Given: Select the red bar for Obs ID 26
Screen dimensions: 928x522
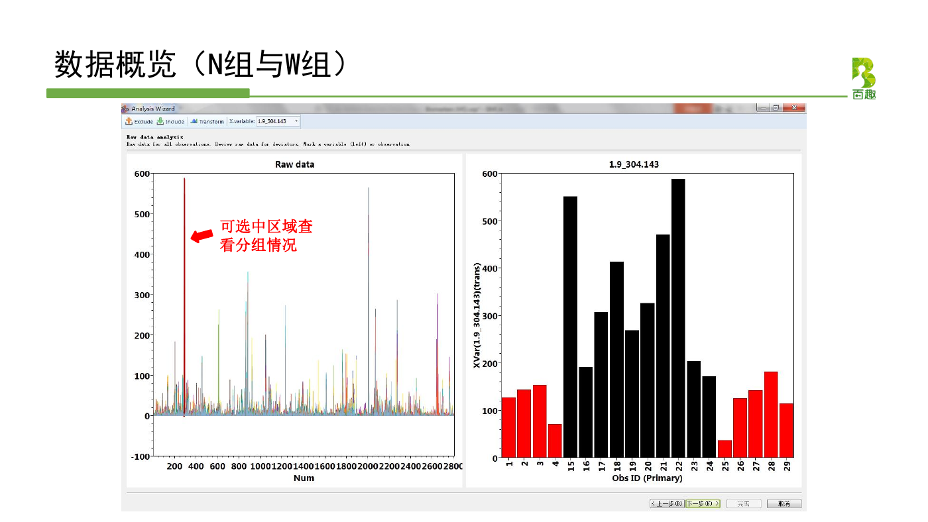Looking at the screenshot, I should pos(740,428).
